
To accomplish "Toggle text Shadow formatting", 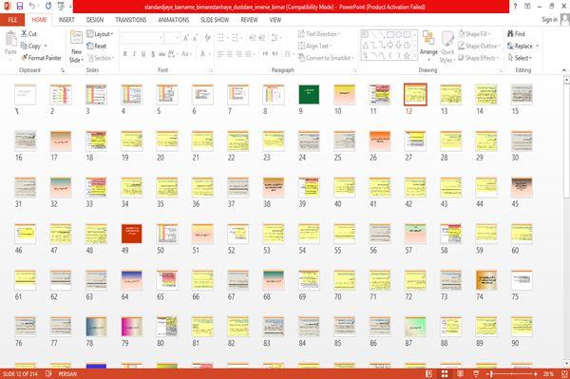I will [153, 54].
